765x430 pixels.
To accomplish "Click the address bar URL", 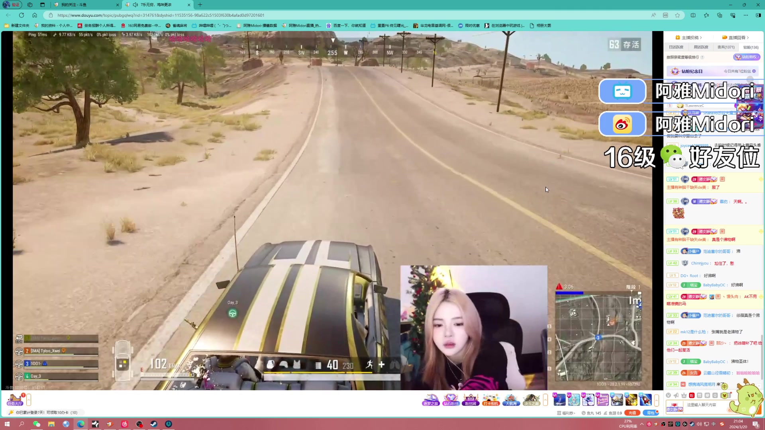I will coord(161,15).
